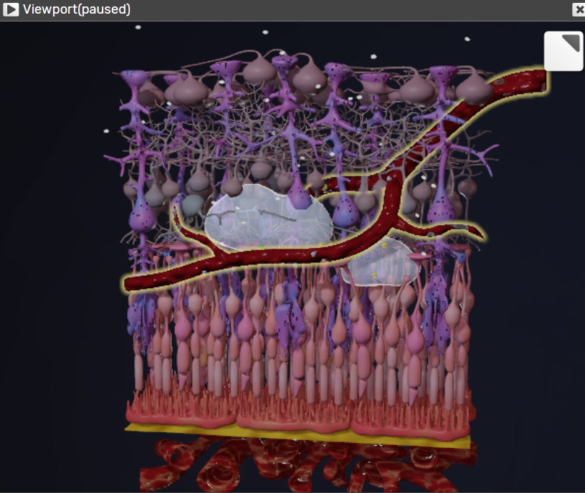Click the Viewport(paused) title text
Viewport: 585px width, 493px height.
point(77,9)
